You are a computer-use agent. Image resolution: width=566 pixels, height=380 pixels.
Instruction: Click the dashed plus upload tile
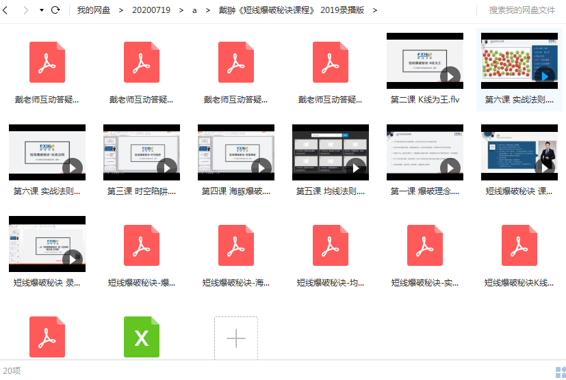pos(236,338)
